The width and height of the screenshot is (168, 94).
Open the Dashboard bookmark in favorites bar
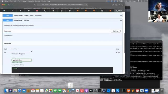77,8
